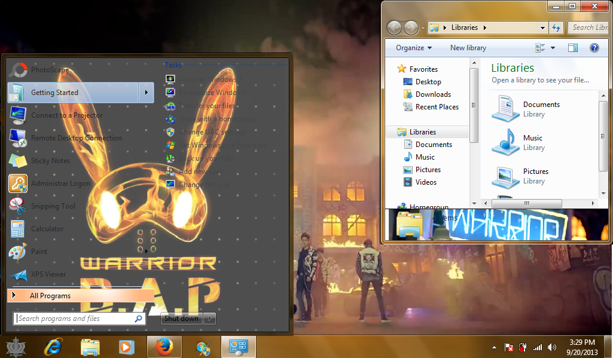
Task: Click the Search programs and files box
Action: (80, 319)
